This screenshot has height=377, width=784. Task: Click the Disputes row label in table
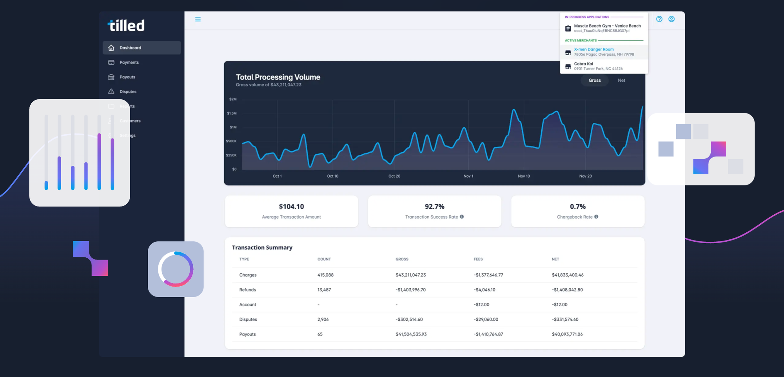point(248,320)
